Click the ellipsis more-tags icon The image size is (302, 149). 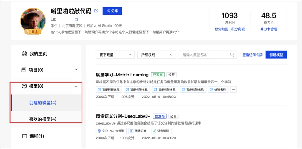point(233,89)
